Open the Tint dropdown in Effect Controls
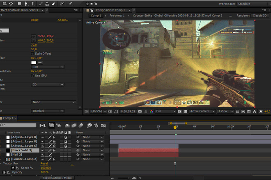The height and width of the screenshot is (180, 271). tap(48, 67)
